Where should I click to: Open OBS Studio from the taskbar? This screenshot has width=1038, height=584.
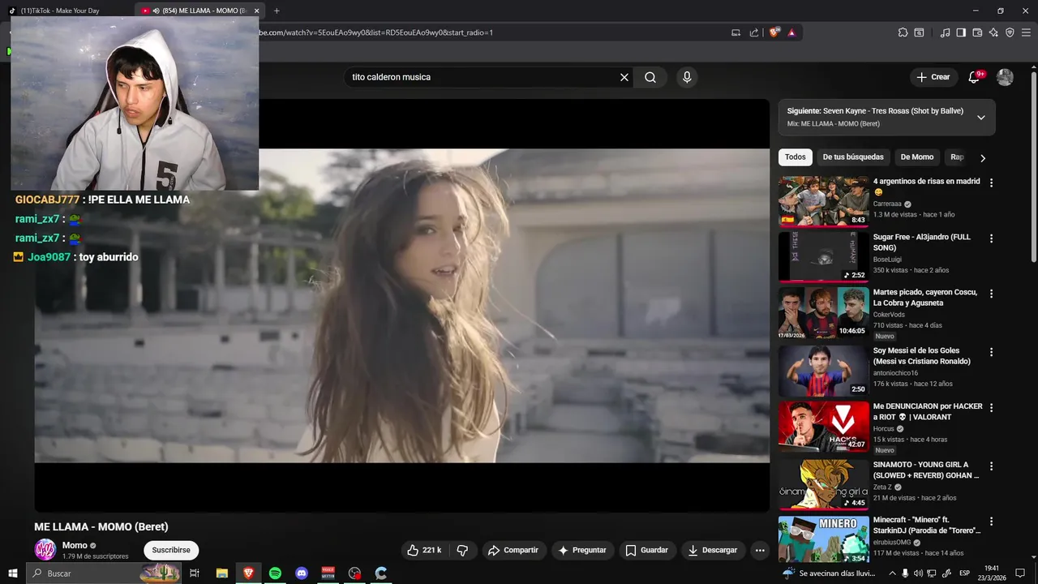click(354, 573)
